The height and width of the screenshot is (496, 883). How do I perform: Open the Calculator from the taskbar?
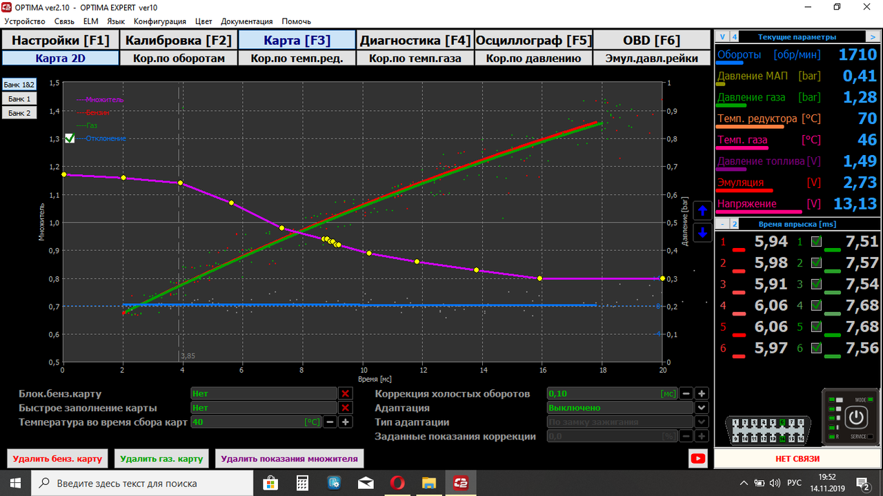point(302,483)
